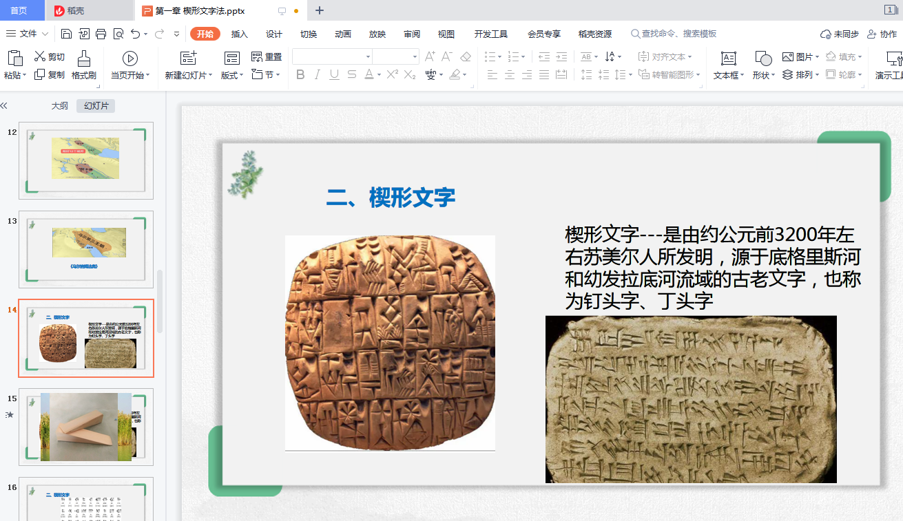Switch to 大纲 outline view
This screenshot has width=903, height=521.
pos(60,106)
